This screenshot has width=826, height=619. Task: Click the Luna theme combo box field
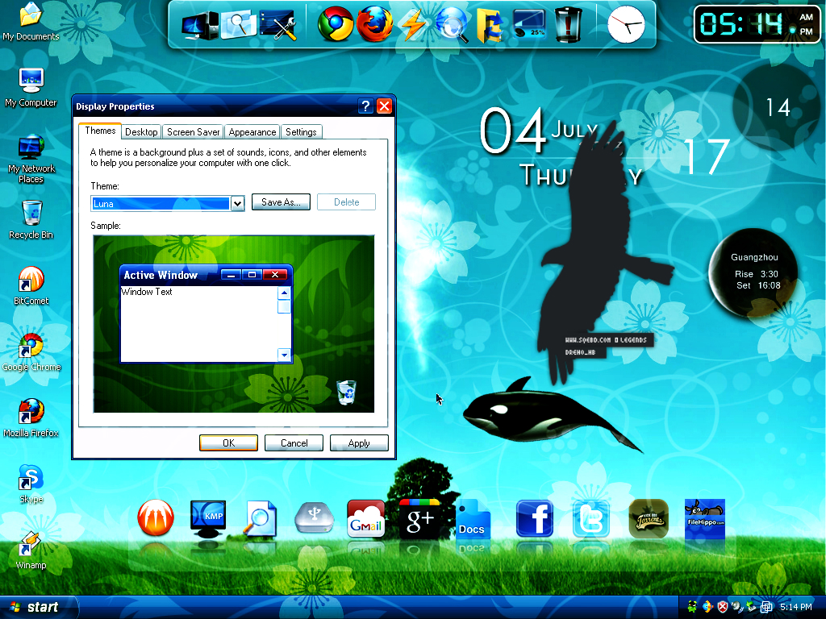click(161, 204)
